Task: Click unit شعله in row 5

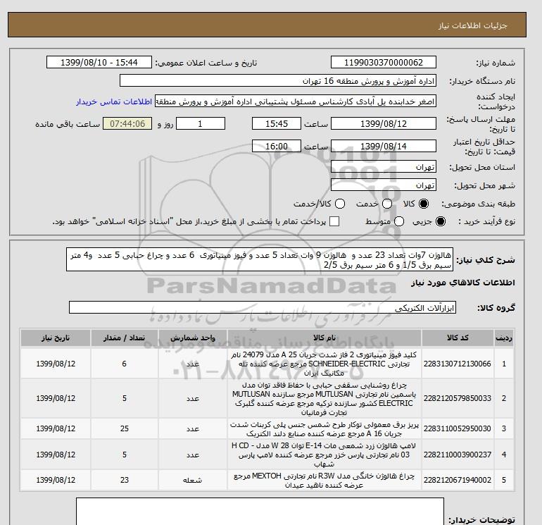Action: [x=193, y=481]
